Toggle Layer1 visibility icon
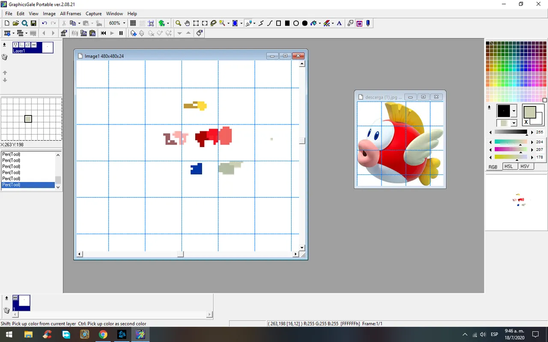 [15, 44]
